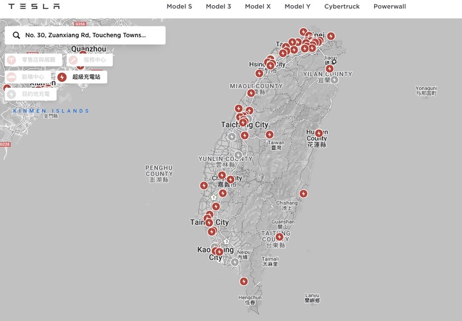Toggle the 零售店與展廳 stores filter
462x321 pixels.
pos(33,60)
